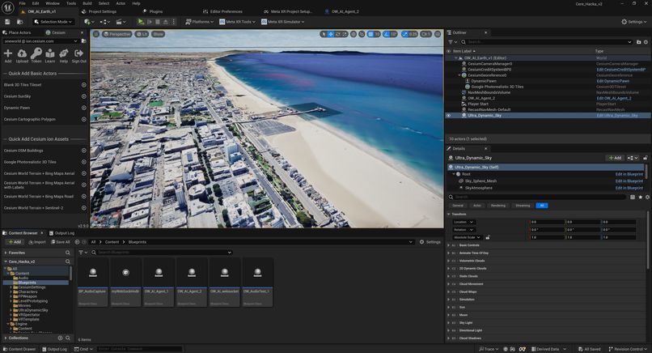This screenshot has width=652, height=353.
Task: Toggle the scale lock icon
Action: click(x=488, y=237)
